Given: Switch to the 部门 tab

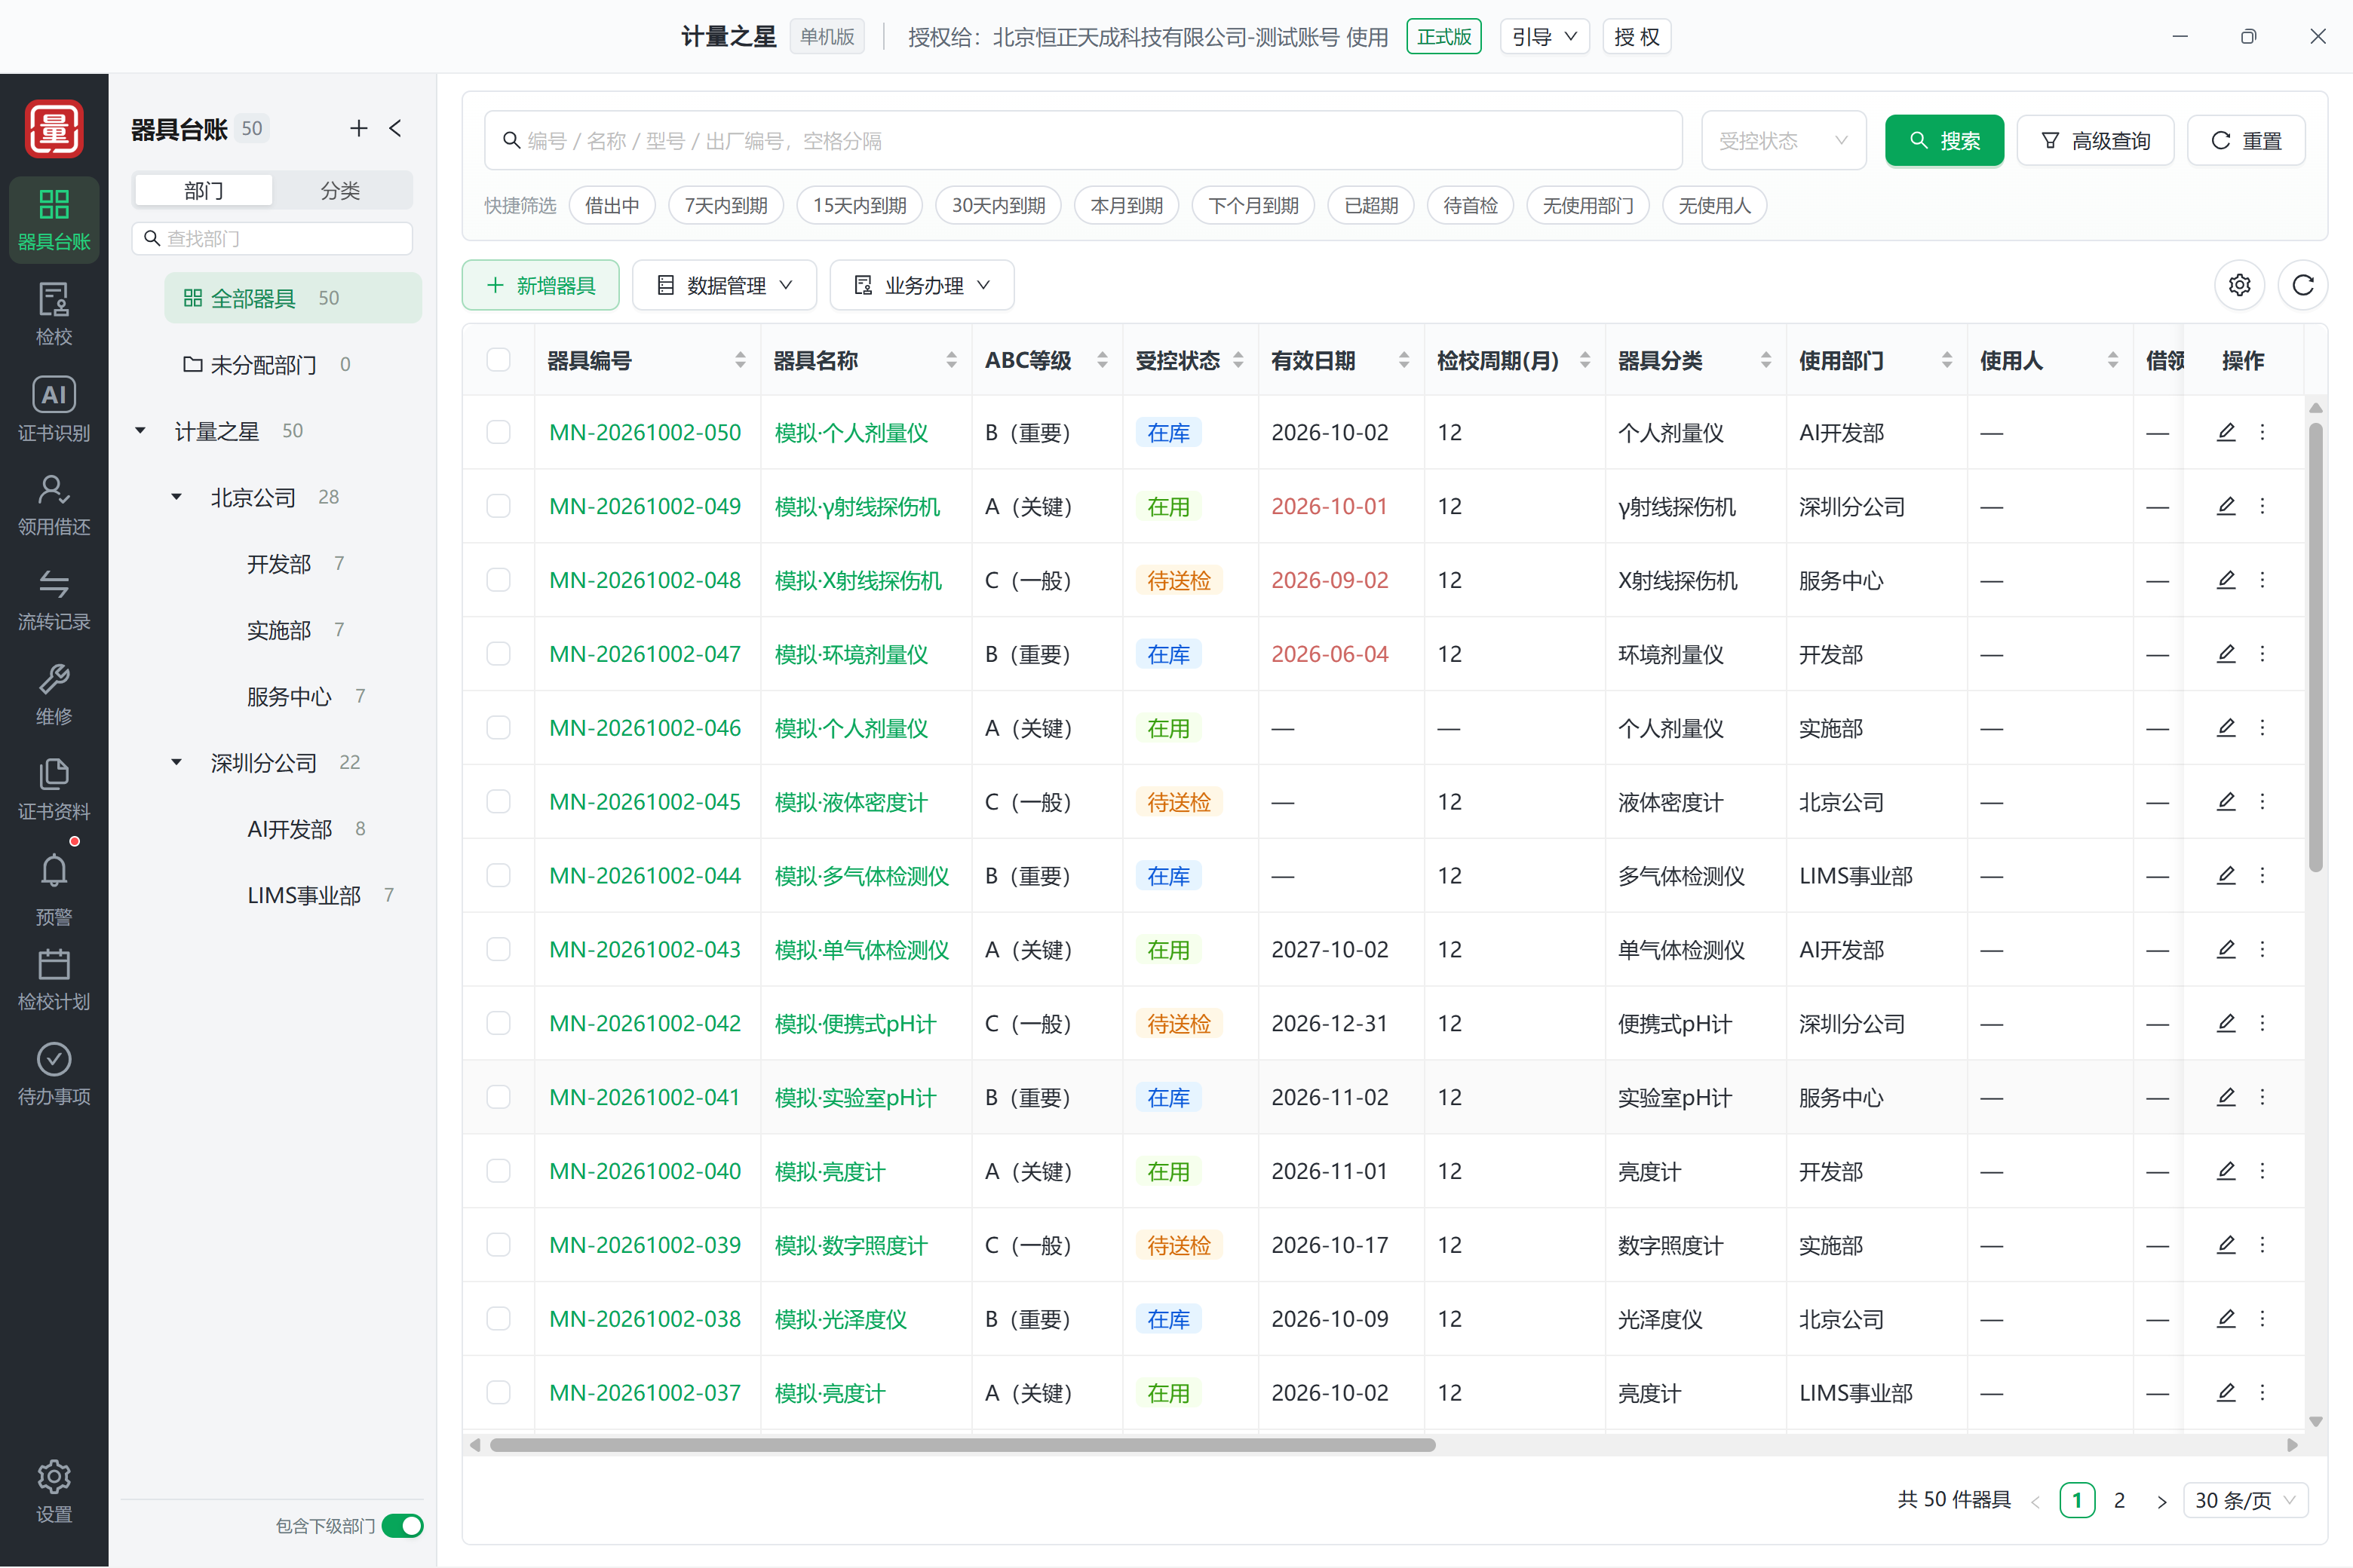Looking at the screenshot, I should (x=204, y=190).
